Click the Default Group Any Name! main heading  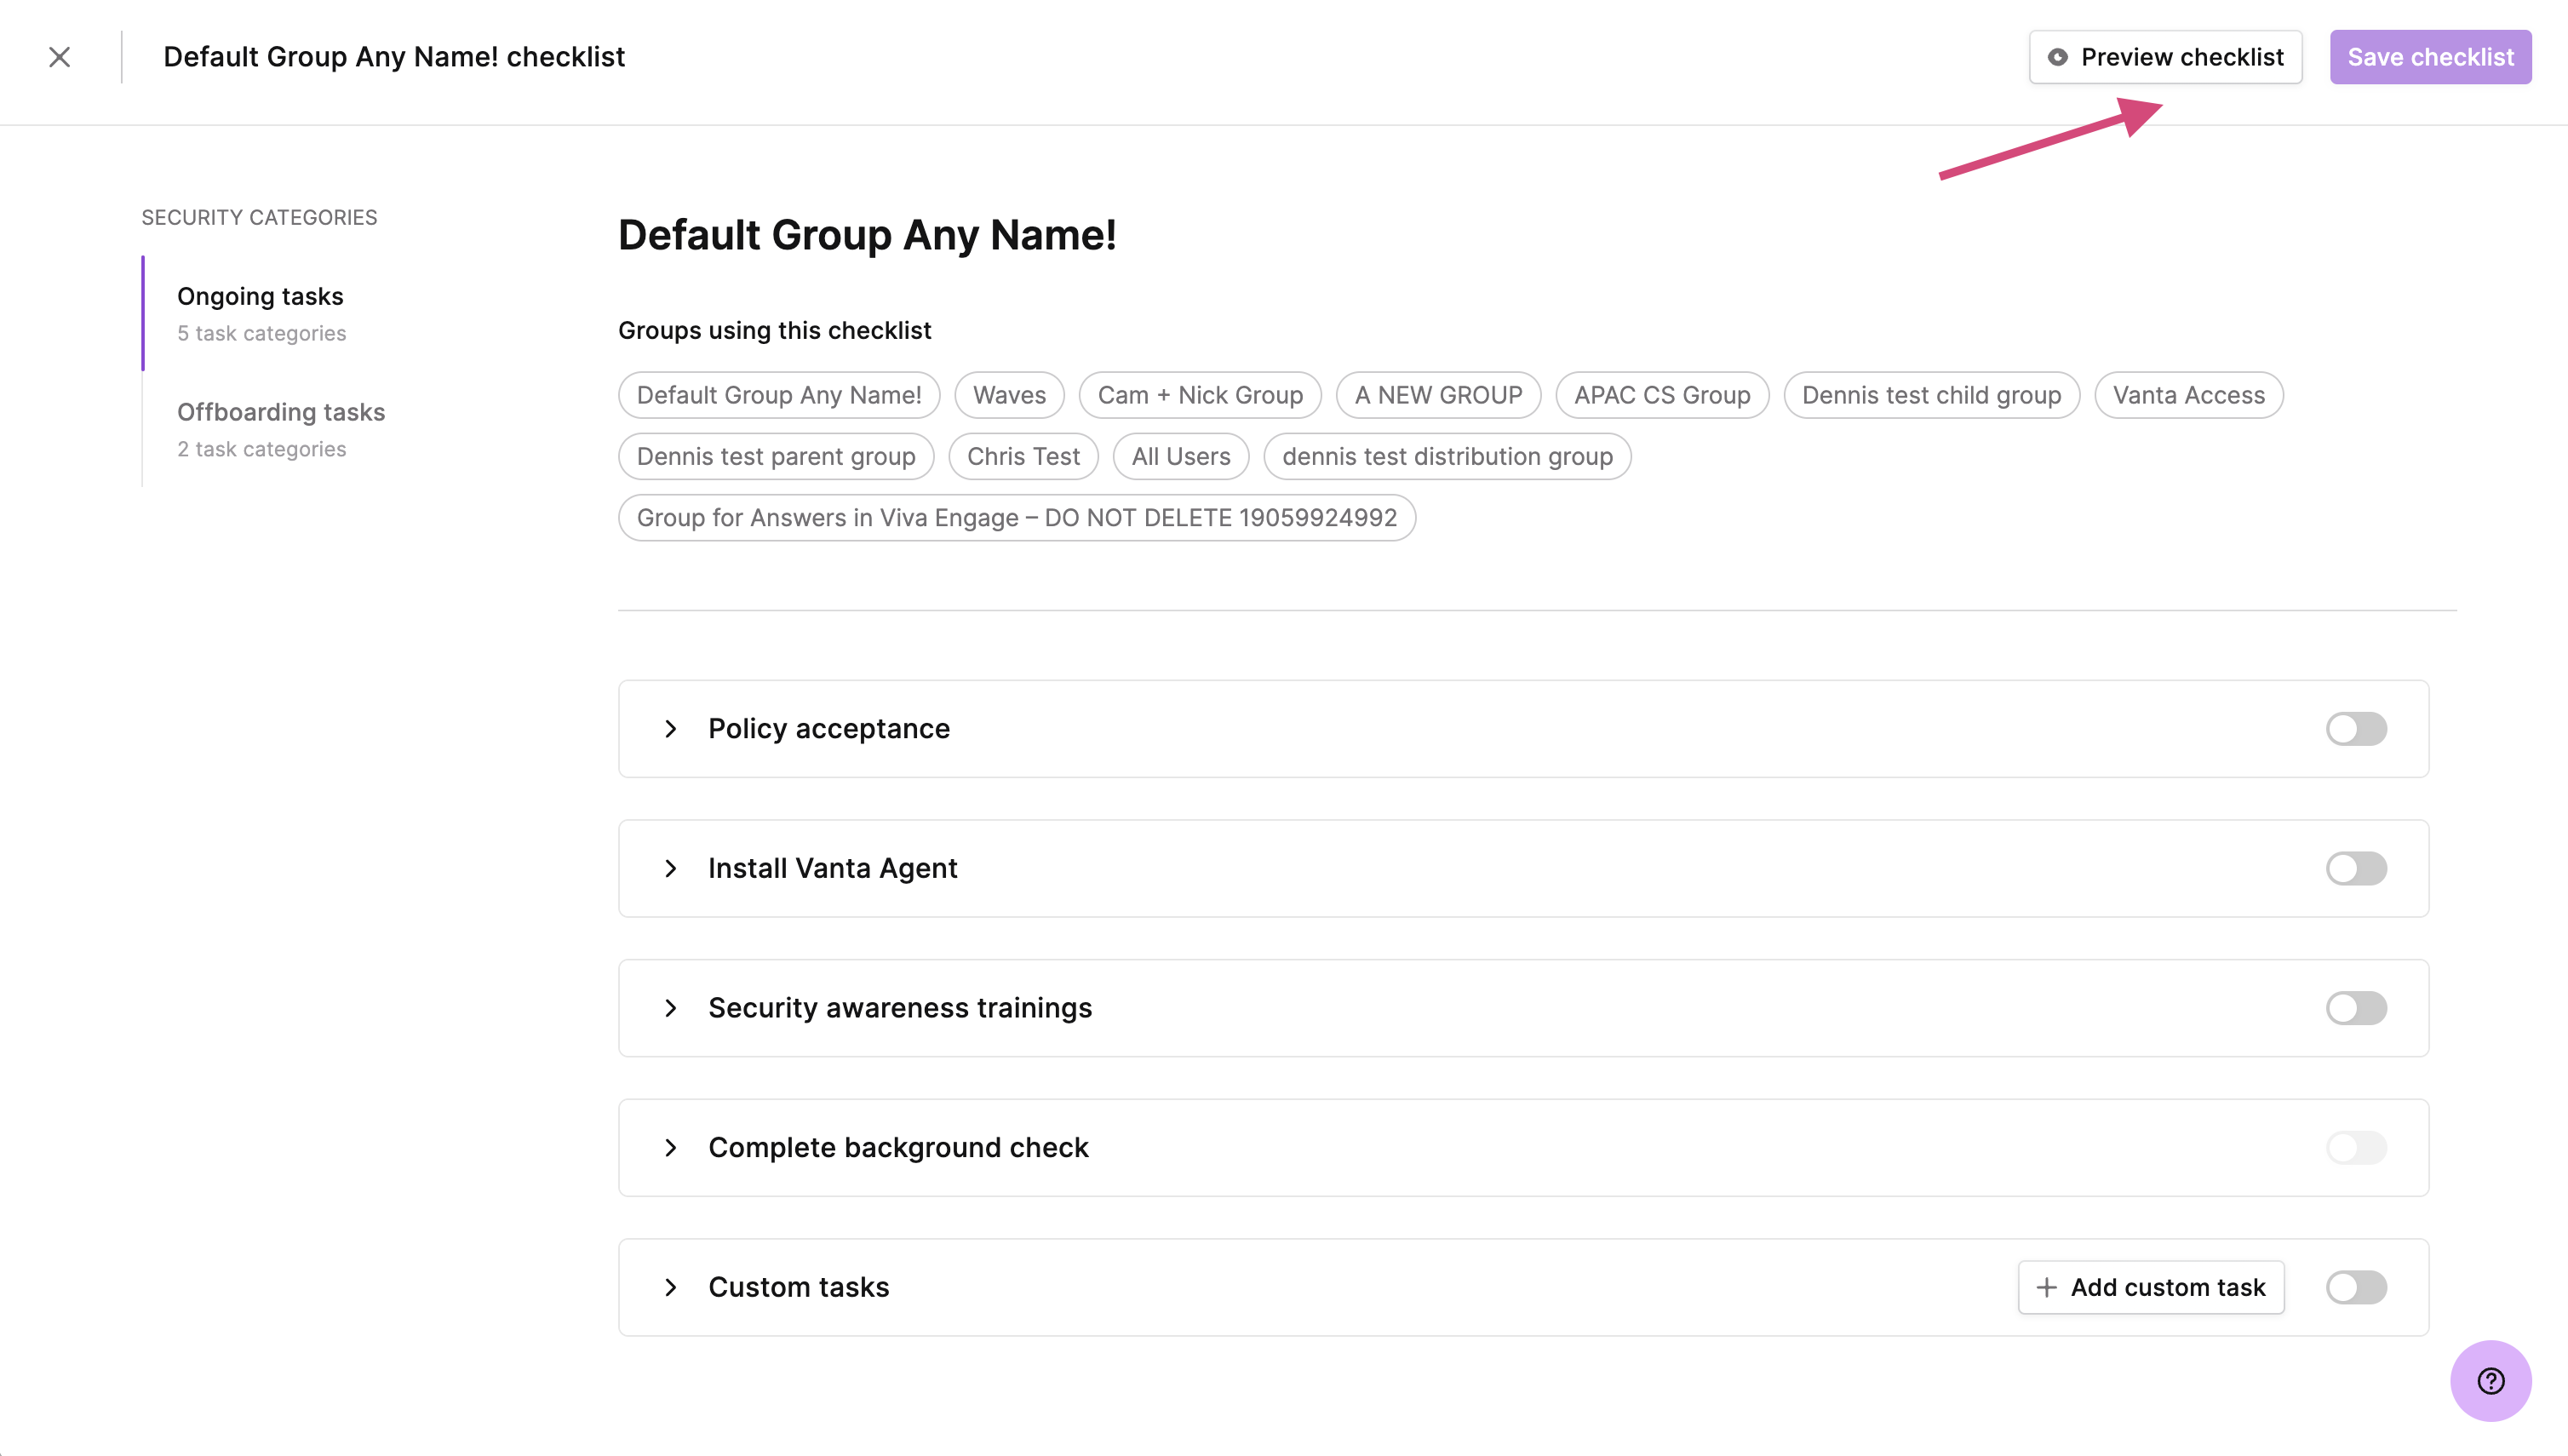click(867, 235)
